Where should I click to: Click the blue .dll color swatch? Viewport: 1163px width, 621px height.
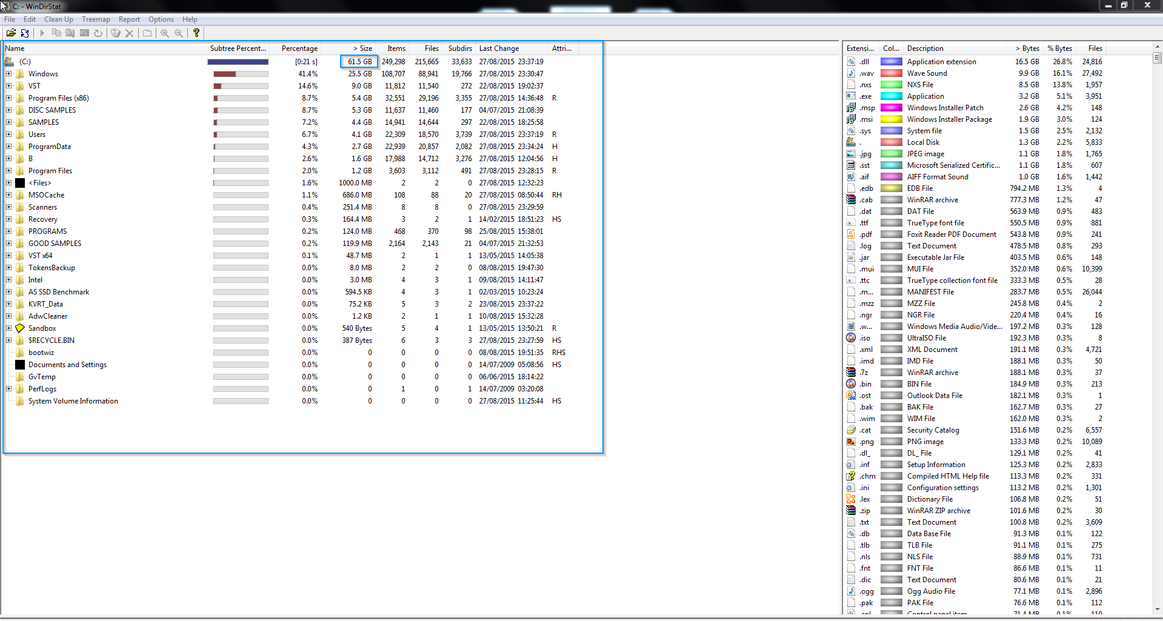pyautogui.click(x=891, y=62)
